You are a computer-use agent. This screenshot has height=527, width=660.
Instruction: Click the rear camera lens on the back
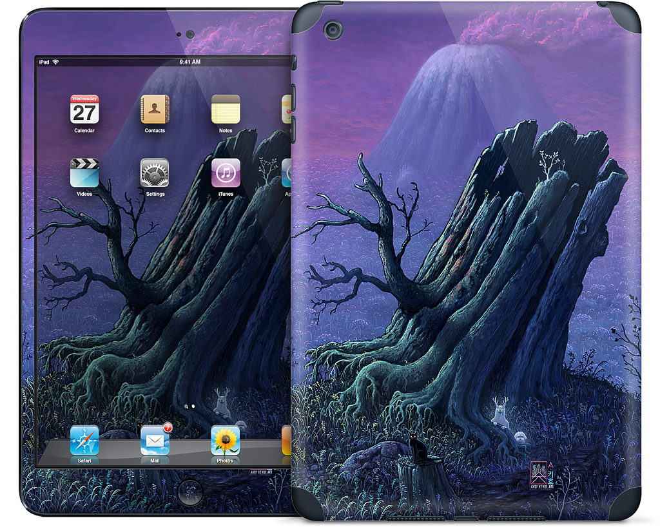[333, 30]
